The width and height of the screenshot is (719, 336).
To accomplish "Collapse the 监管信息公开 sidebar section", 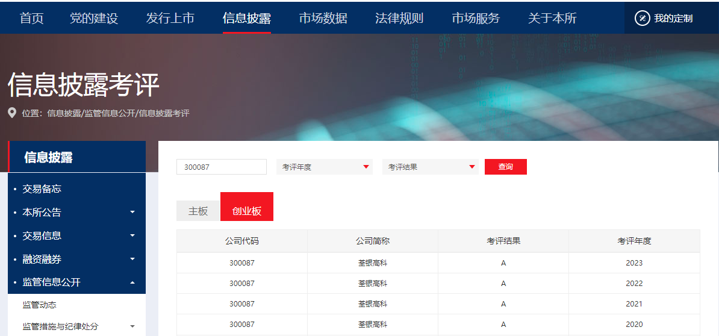I will [x=132, y=282].
